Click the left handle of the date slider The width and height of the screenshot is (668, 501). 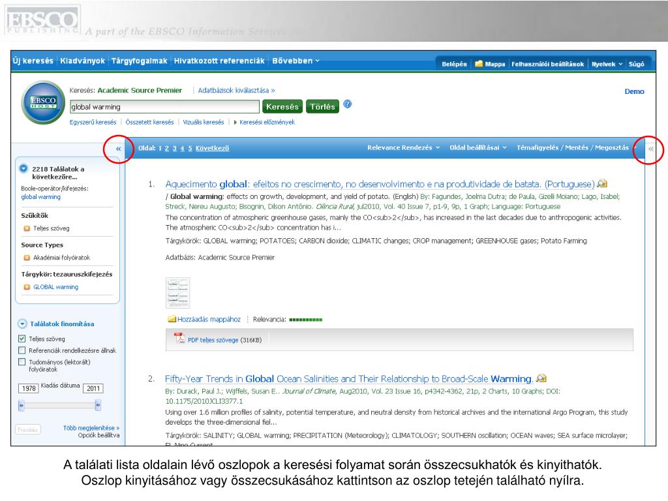point(22,405)
